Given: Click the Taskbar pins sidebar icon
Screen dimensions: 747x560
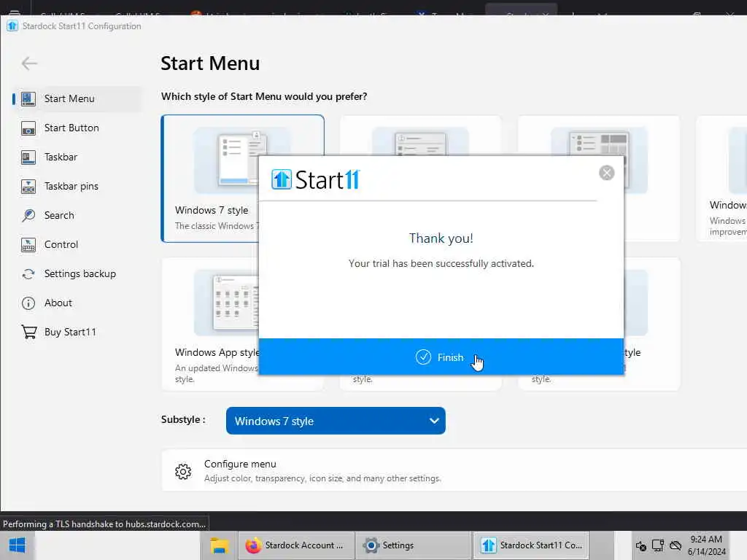Looking at the screenshot, I should click(28, 186).
